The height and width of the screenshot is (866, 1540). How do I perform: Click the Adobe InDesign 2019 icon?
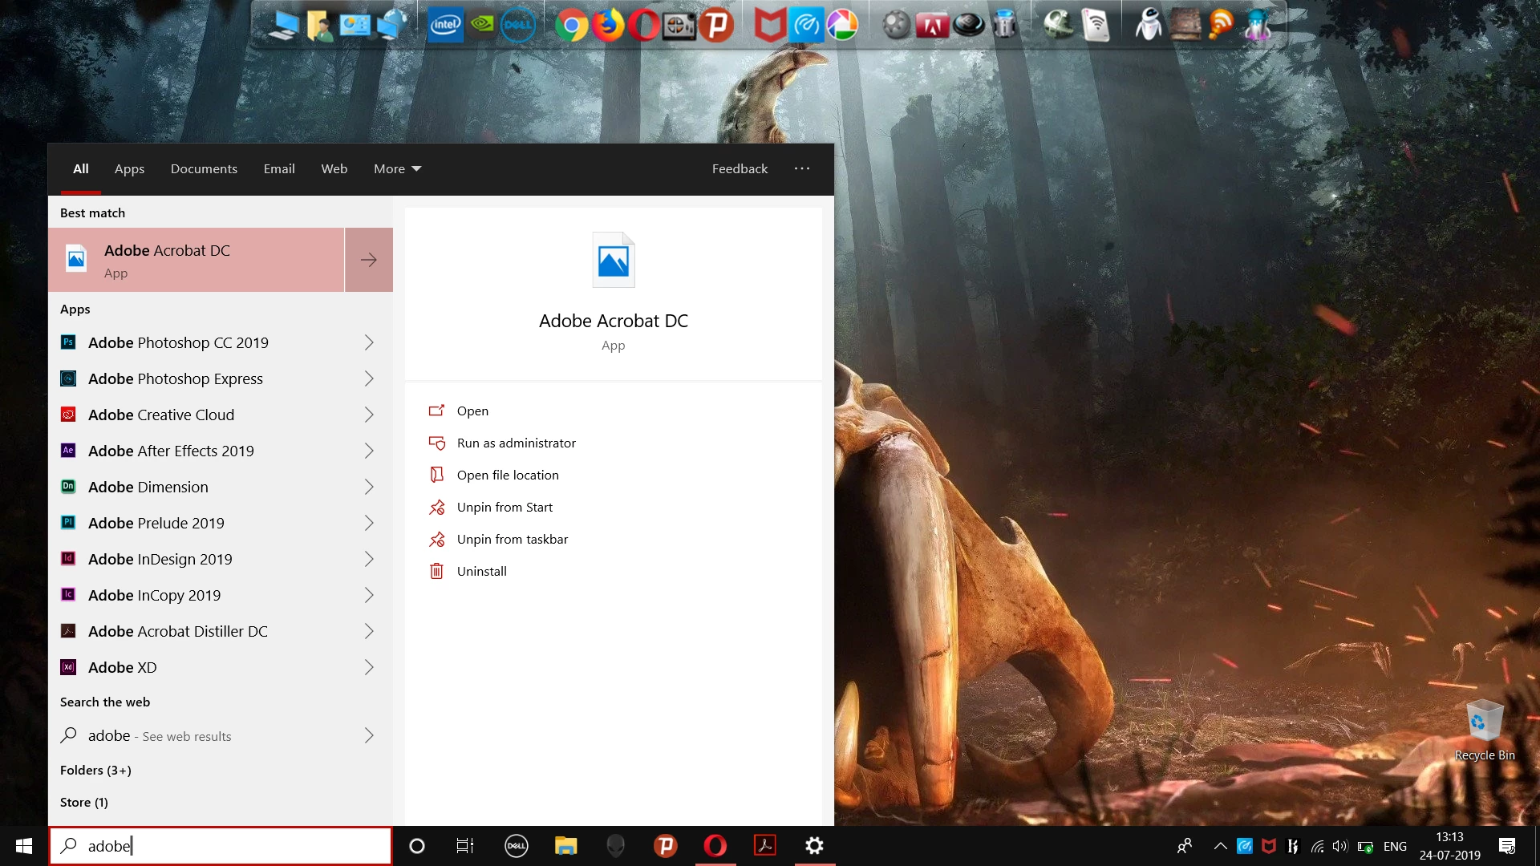click(x=68, y=559)
